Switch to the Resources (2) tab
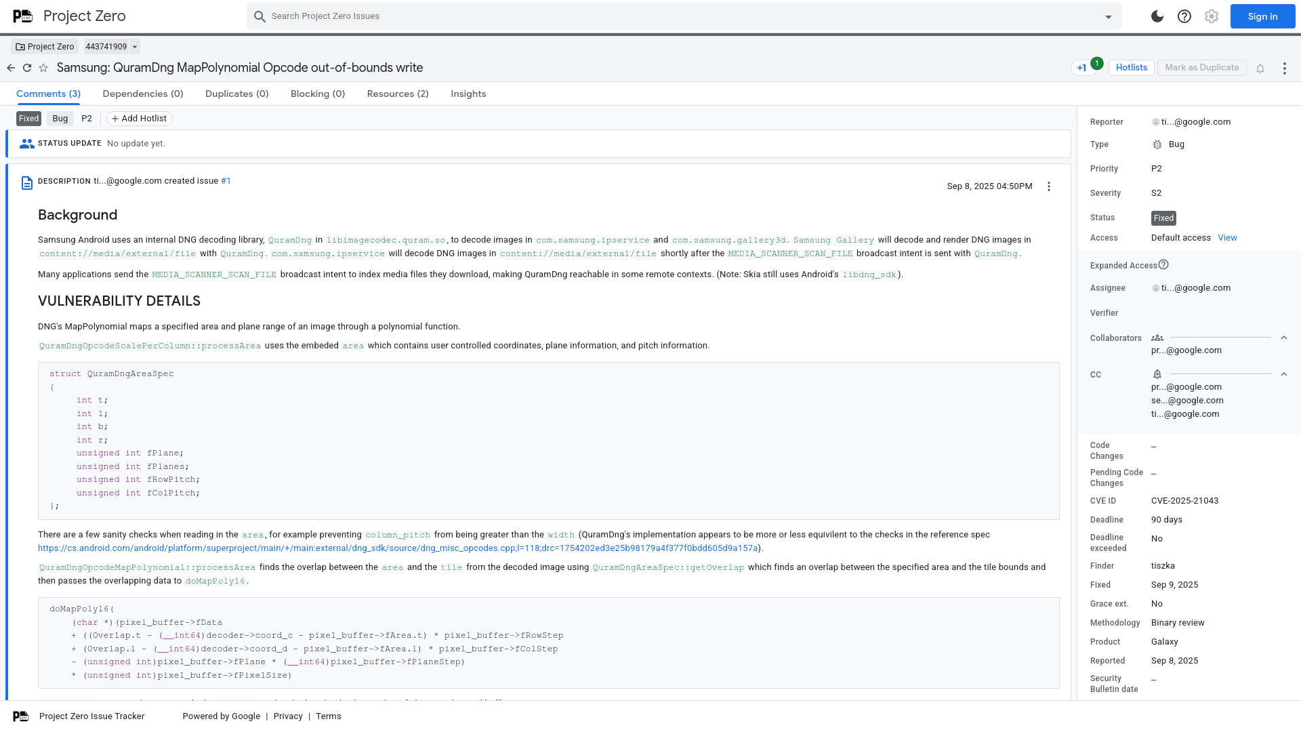The image size is (1301, 732). 398,94
